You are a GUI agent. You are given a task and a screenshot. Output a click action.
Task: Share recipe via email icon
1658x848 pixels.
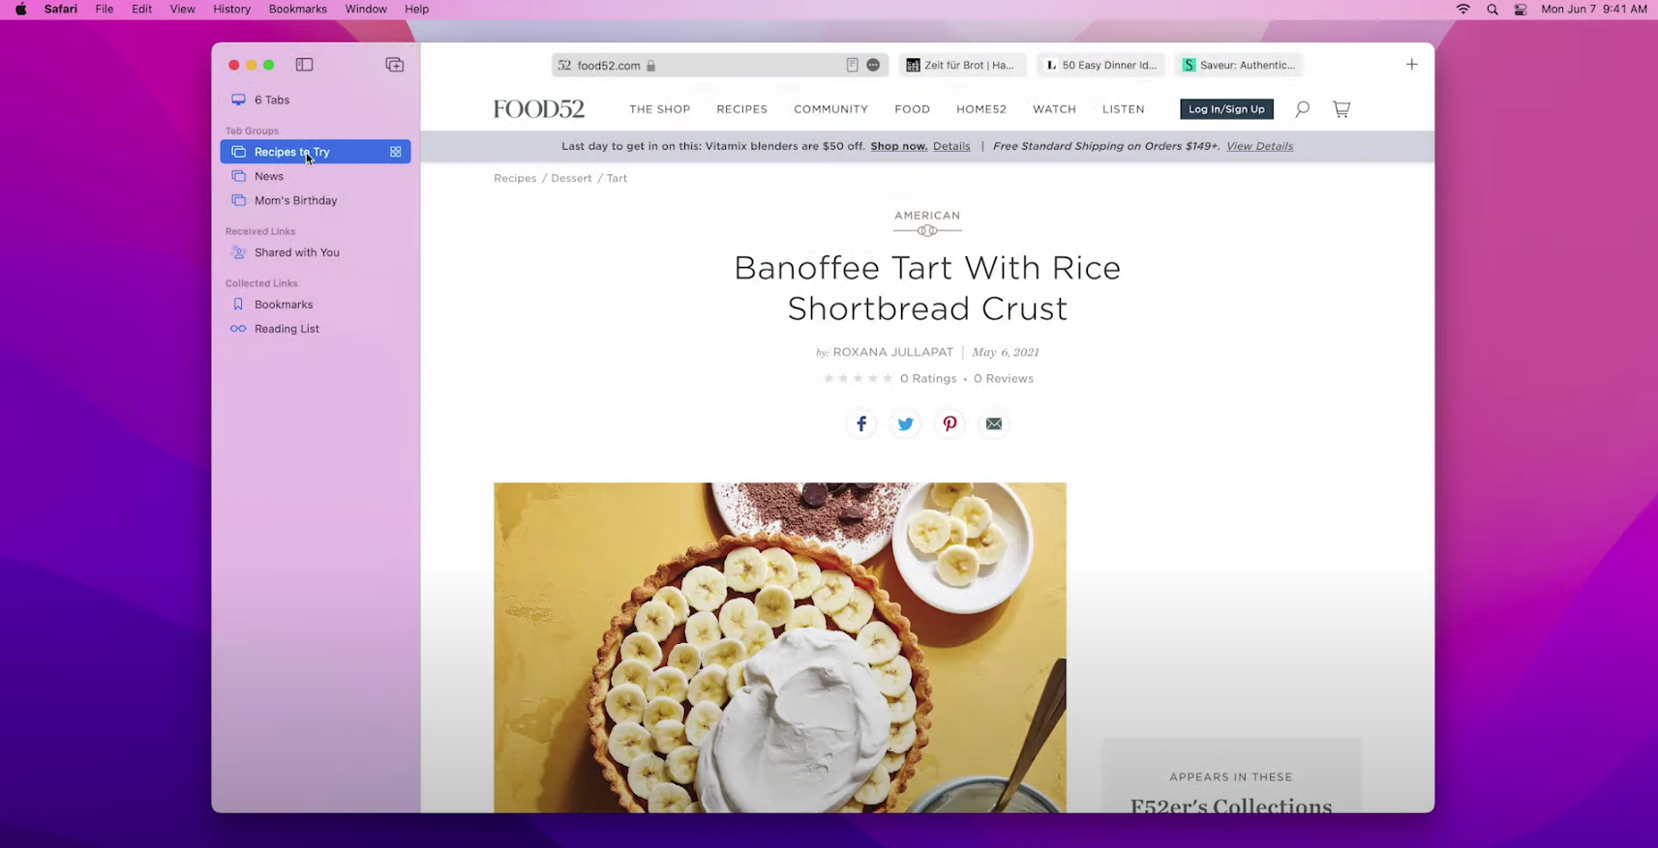pos(994,424)
